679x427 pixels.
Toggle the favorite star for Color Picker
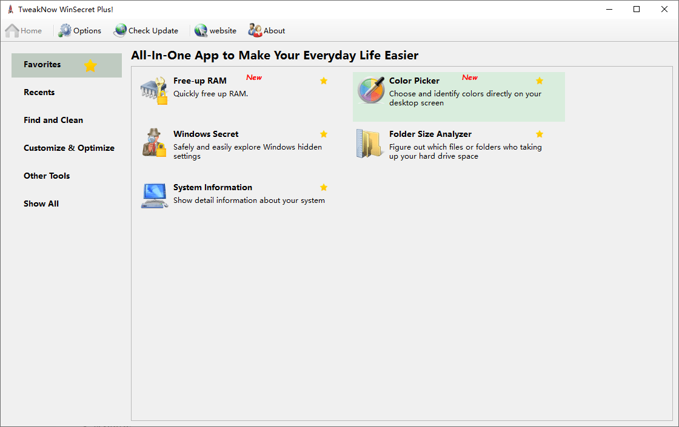(x=540, y=81)
